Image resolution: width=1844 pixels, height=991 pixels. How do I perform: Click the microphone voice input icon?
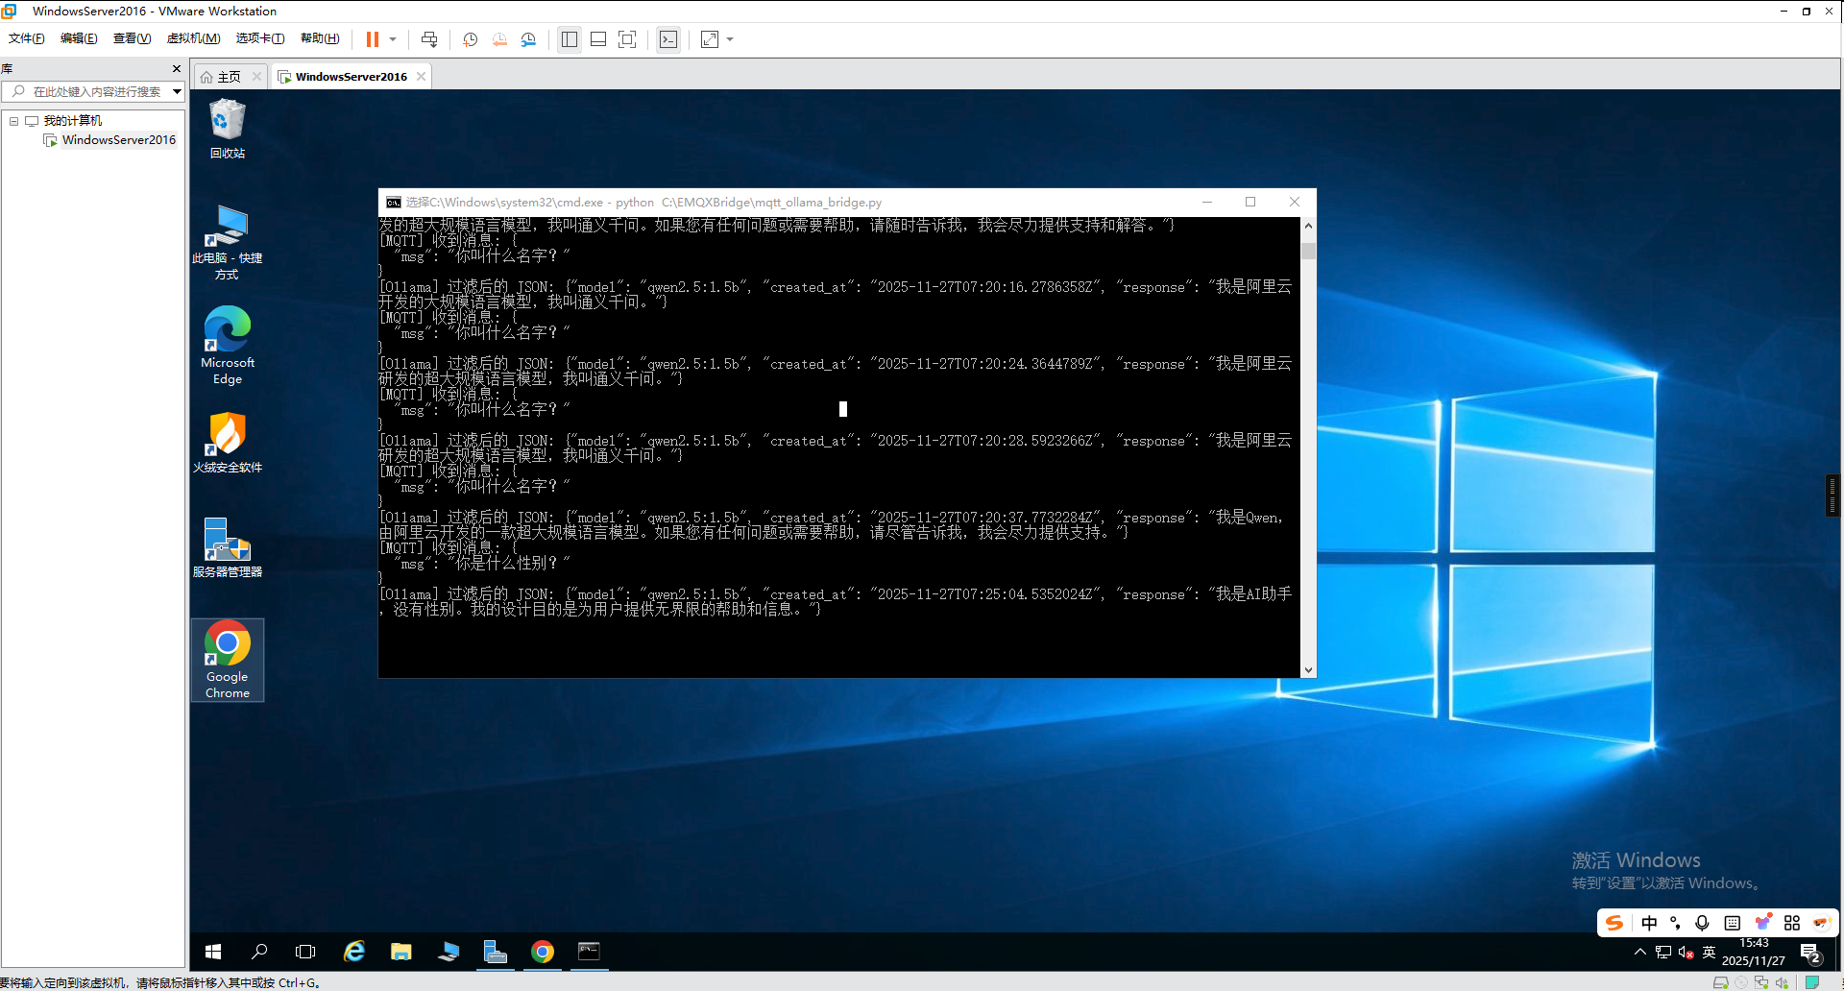[1702, 923]
